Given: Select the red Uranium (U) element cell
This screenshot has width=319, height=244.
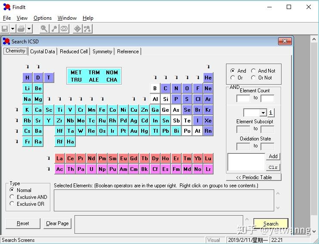Looking at the screenshot, I should (91, 169).
